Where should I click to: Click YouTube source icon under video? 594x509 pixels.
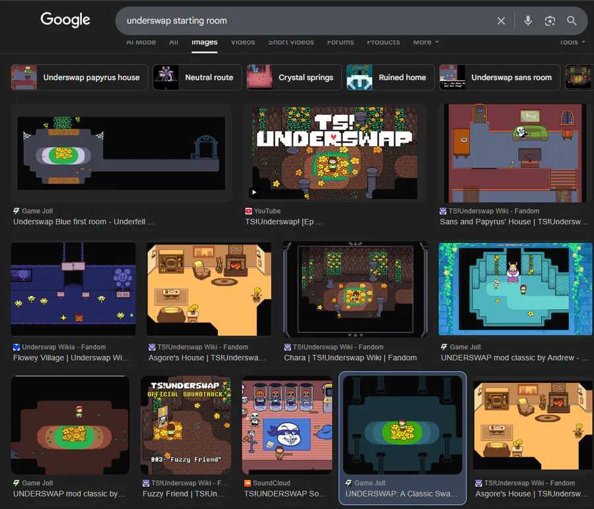pos(249,211)
